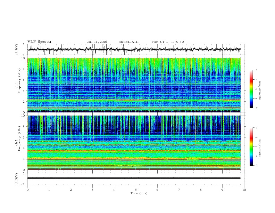
Task: Click the 0 minute tick on time axis
Action: pos(27,190)
